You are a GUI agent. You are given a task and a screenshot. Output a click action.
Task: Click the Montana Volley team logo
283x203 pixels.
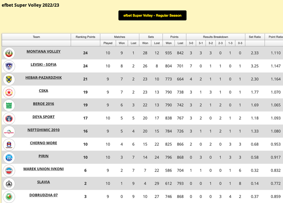click(9, 53)
